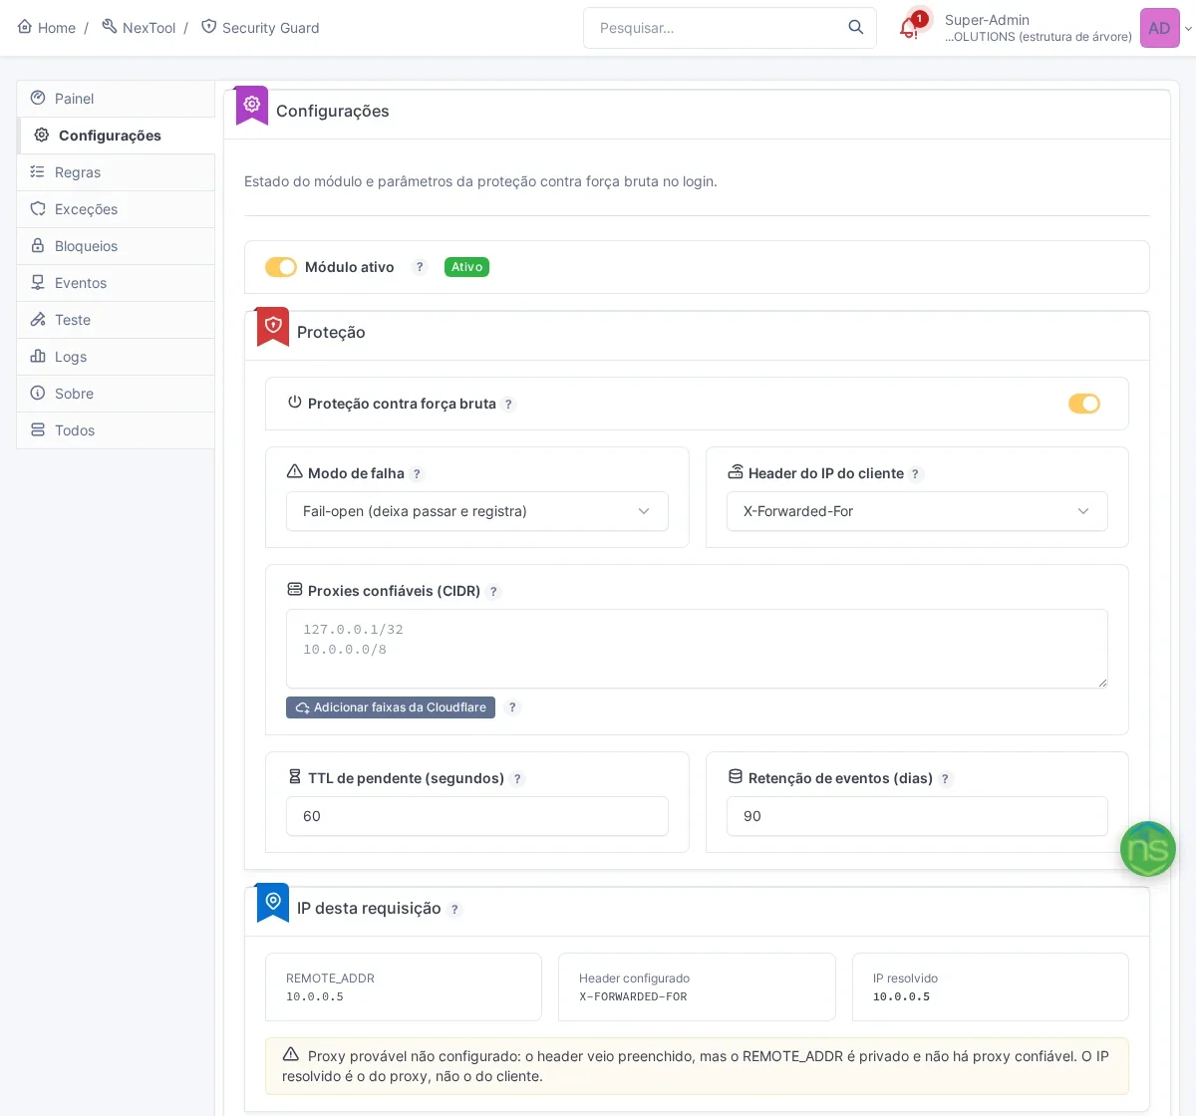Click help icon beside Proteção contra força bruta
The width and height of the screenshot is (1196, 1116).
508,405
